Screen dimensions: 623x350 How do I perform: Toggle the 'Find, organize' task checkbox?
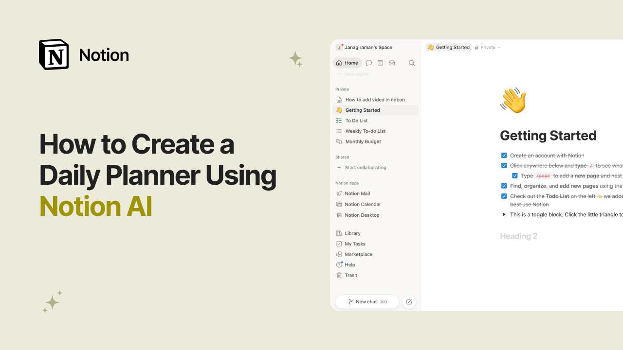click(504, 186)
